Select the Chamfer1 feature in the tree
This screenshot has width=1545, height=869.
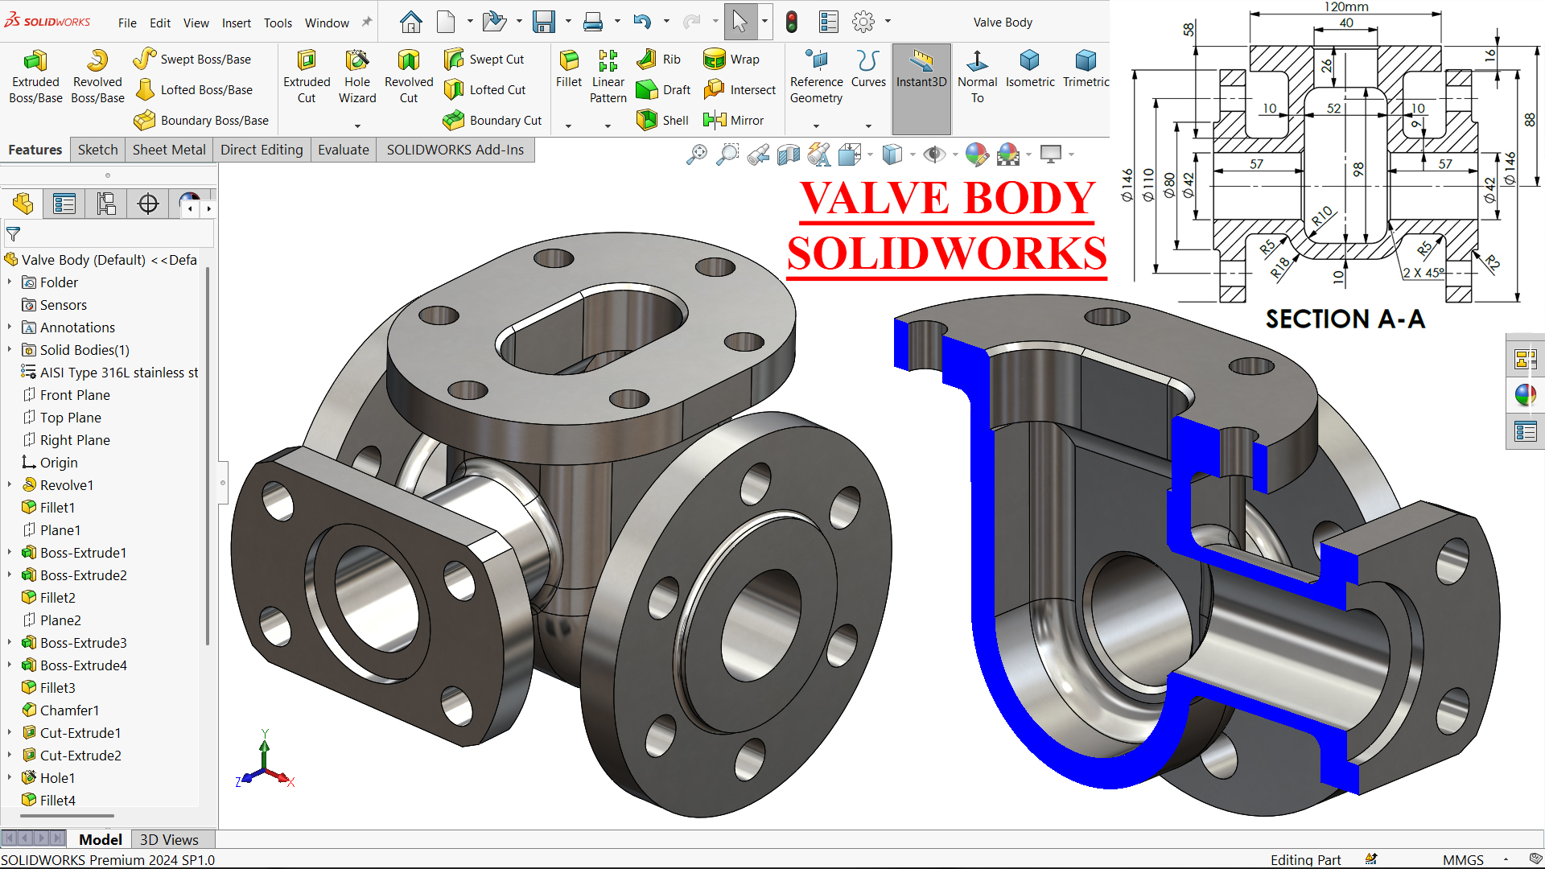60,710
